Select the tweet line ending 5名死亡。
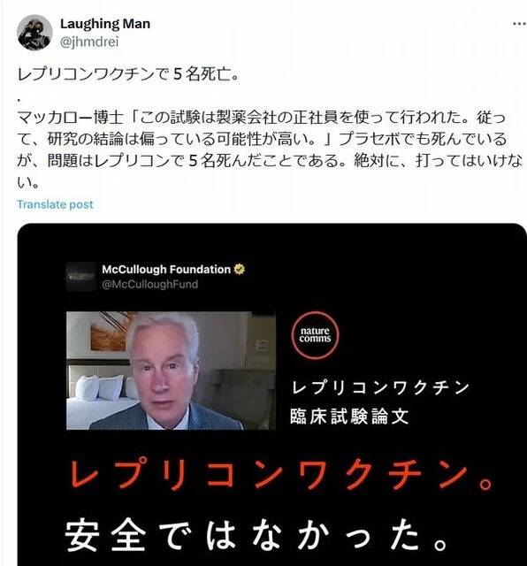The width and height of the screenshot is (527, 566). point(128,74)
